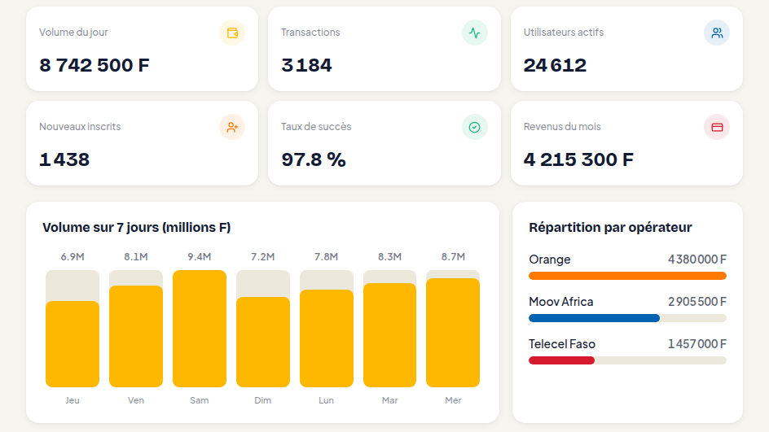Screen dimensions: 769x432
Task: Select the 97.8 % success rate value
Action: point(314,159)
